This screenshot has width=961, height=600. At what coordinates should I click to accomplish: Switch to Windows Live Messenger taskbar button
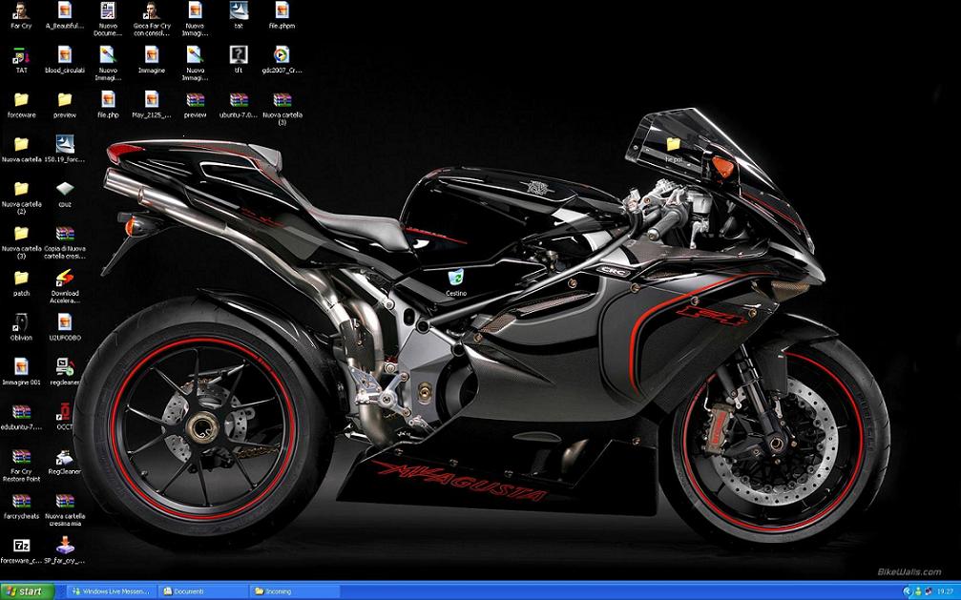click(x=111, y=592)
